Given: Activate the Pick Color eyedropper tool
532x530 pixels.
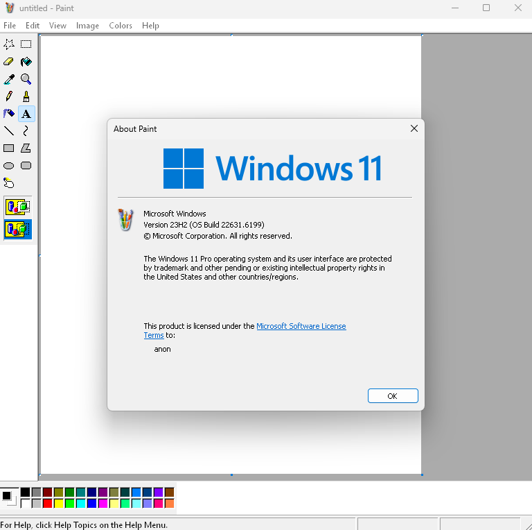Looking at the screenshot, I should coord(9,79).
